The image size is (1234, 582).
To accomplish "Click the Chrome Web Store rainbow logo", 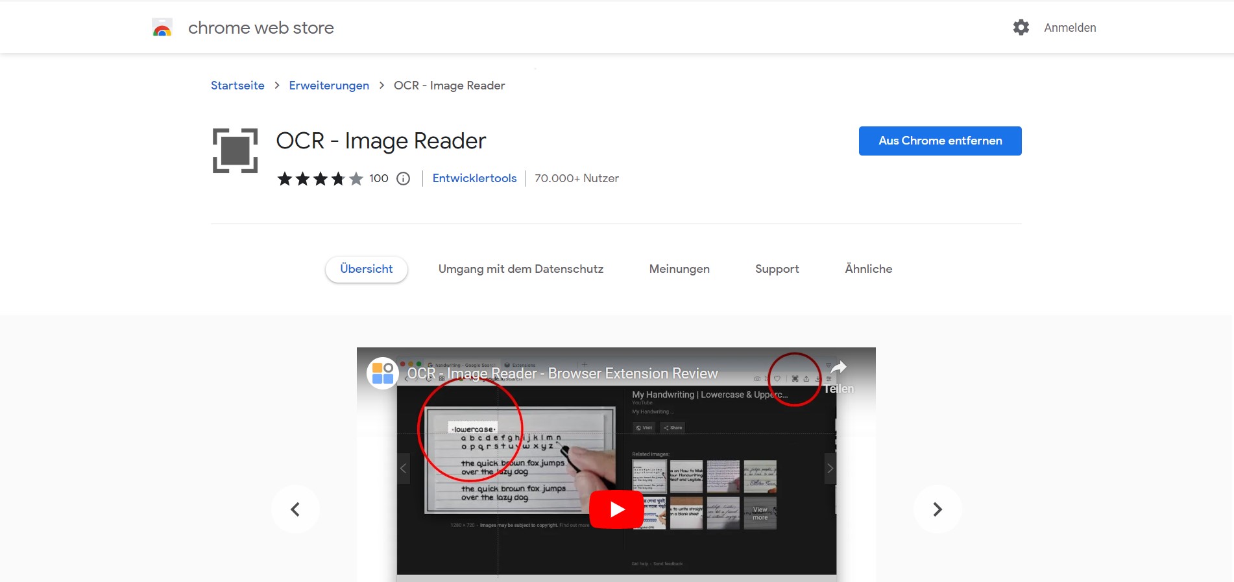I will point(162,27).
